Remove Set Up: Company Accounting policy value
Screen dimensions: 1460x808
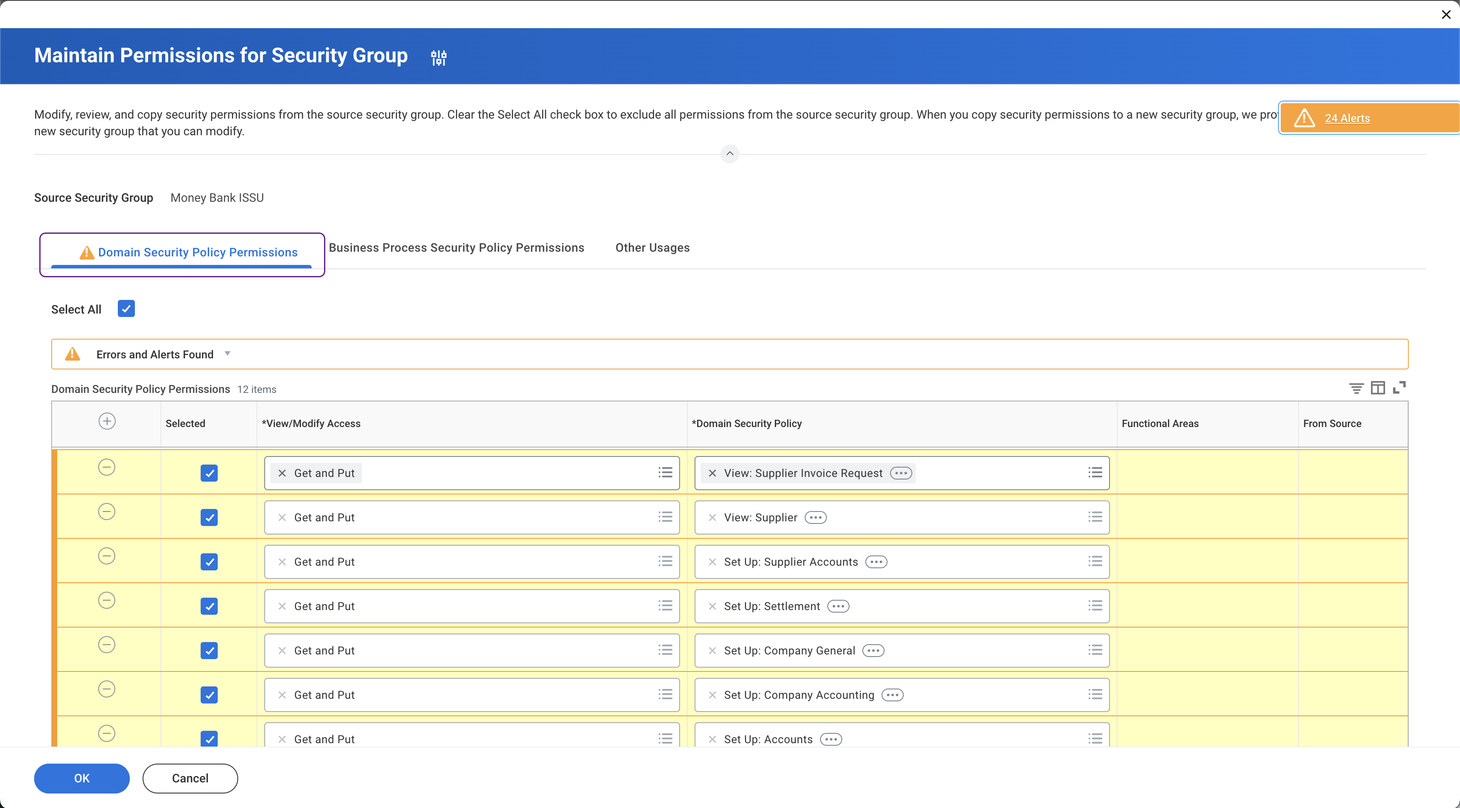[x=712, y=695]
